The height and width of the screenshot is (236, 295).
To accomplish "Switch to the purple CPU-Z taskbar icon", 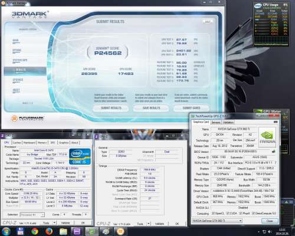I will click(x=77, y=232).
